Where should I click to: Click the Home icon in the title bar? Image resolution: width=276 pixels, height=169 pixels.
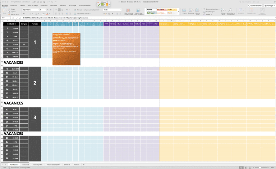pyautogui.click(x=38, y=2)
